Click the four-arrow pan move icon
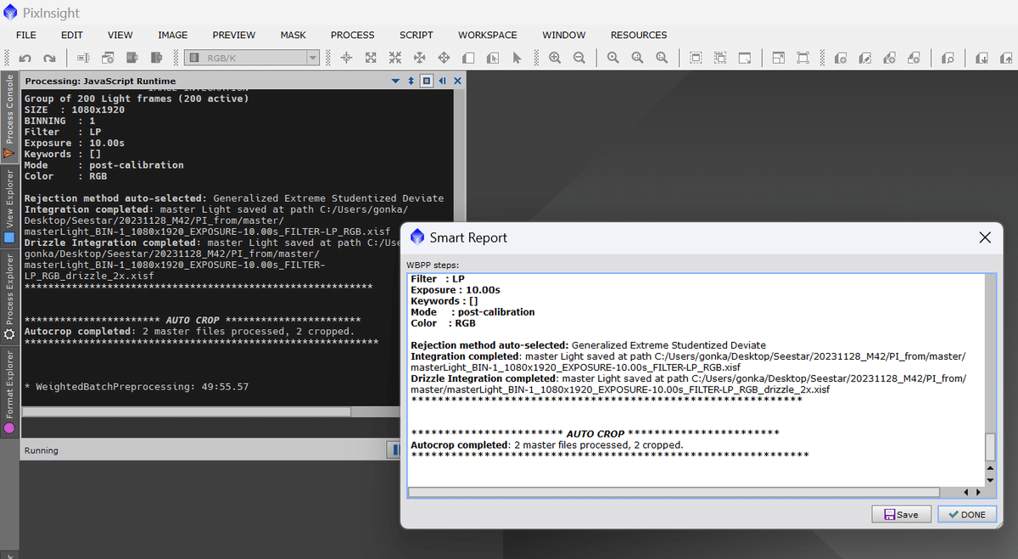Image resolution: width=1018 pixels, height=559 pixels. coord(444,58)
